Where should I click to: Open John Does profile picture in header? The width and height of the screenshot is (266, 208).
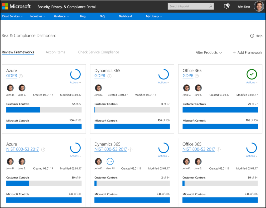point(259,6)
